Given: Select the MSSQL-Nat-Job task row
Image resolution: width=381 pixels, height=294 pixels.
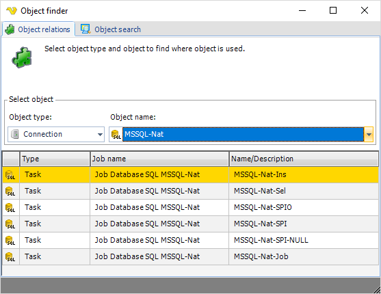Looking at the screenshot, I should [x=190, y=256].
